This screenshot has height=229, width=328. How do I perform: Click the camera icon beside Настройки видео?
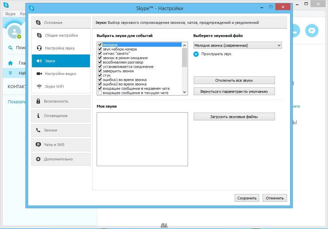pos(39,74)
